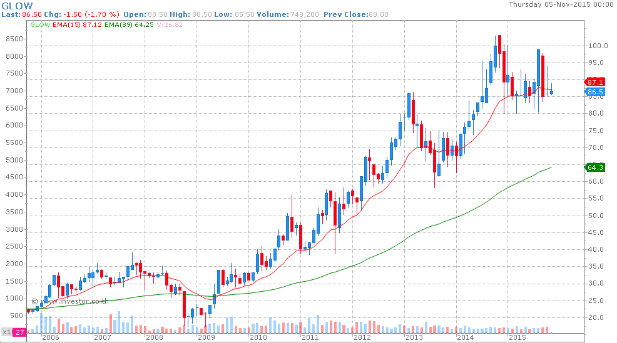617x343 pixels.
Task: Click the Chg: -1.50 (-1.70 %) text
Action: [81, 14]
